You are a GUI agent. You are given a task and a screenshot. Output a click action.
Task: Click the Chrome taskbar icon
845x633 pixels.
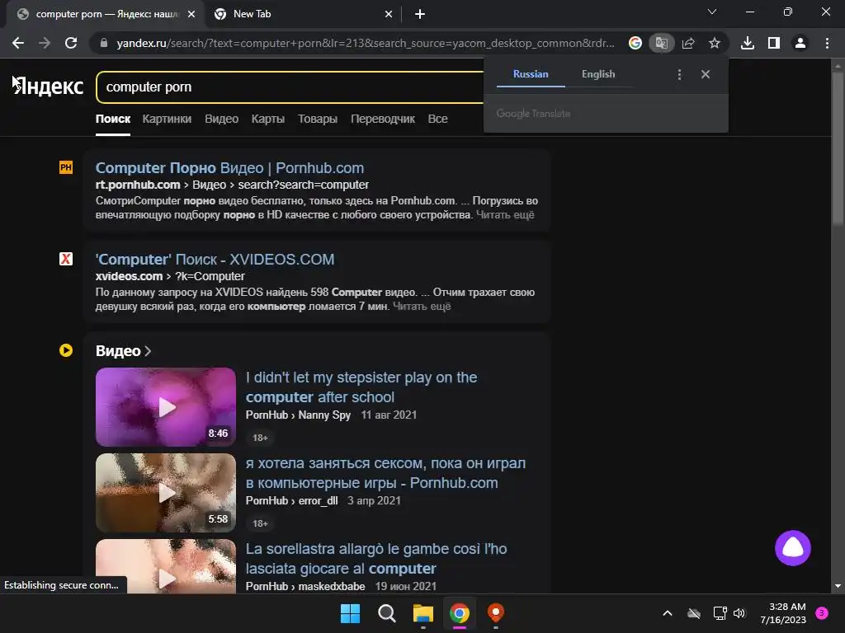460,613
